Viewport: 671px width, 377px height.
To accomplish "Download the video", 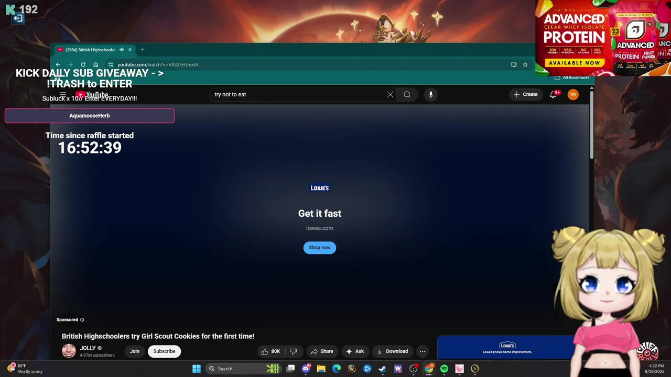I will tap(392, 351).
